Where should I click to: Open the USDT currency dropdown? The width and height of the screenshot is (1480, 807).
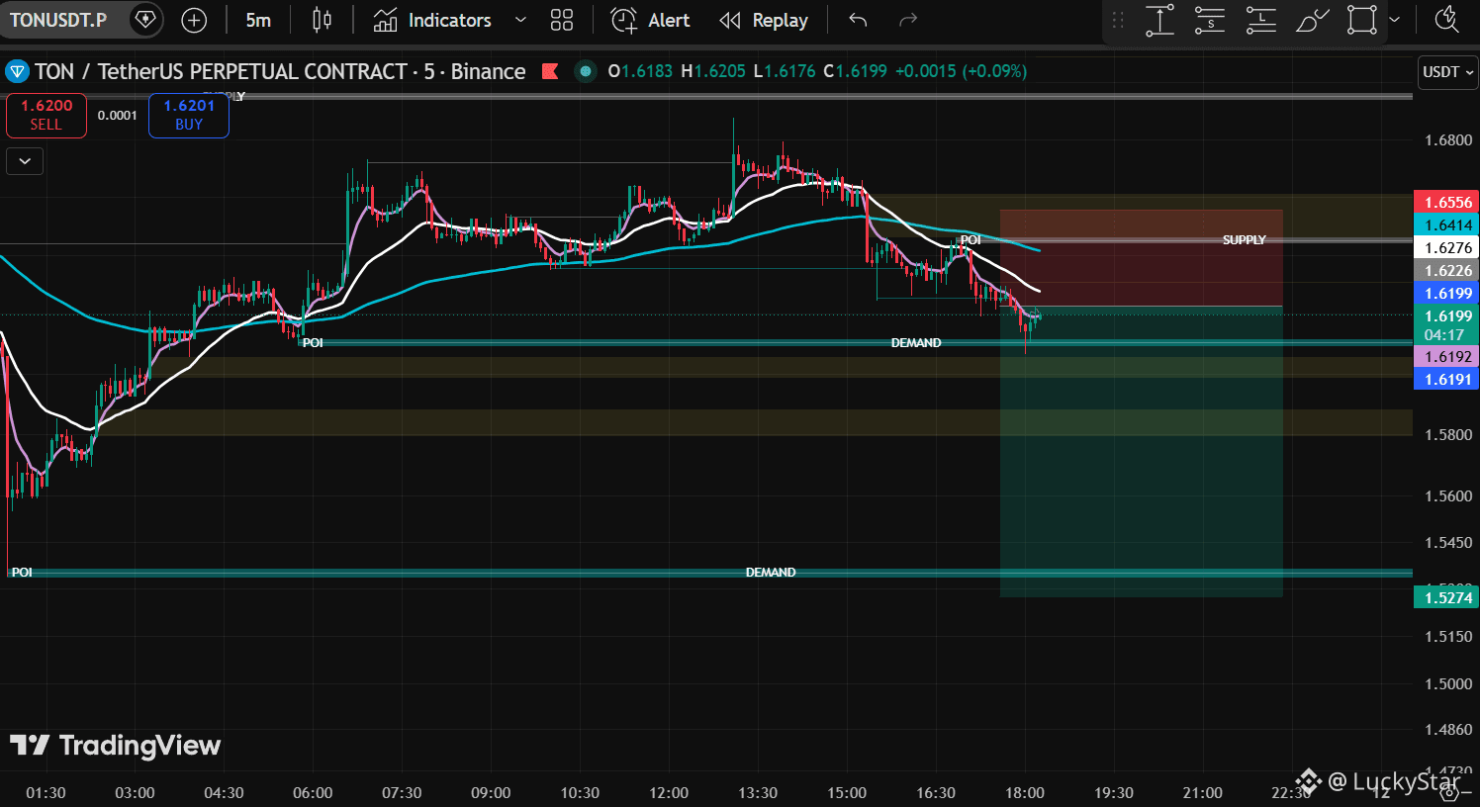click(1448, 72)
